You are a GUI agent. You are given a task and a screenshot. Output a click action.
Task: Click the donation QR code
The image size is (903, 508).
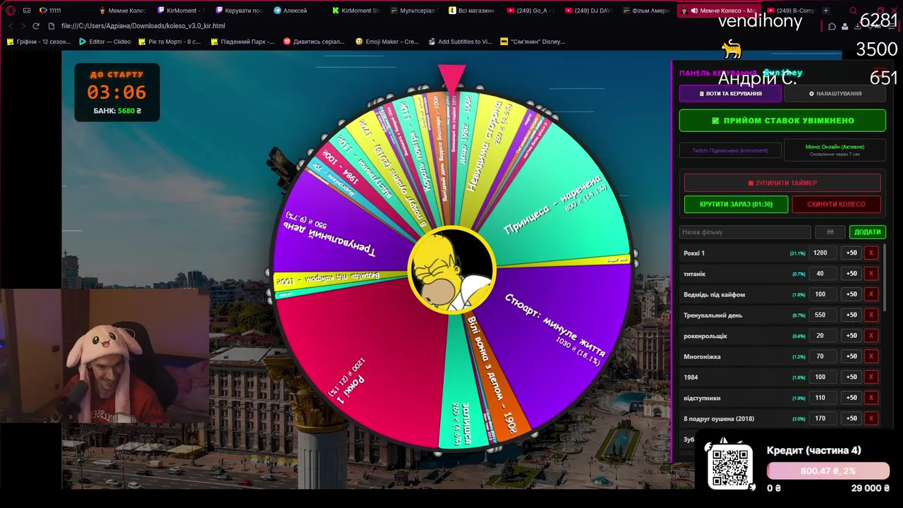click(729, 466)
